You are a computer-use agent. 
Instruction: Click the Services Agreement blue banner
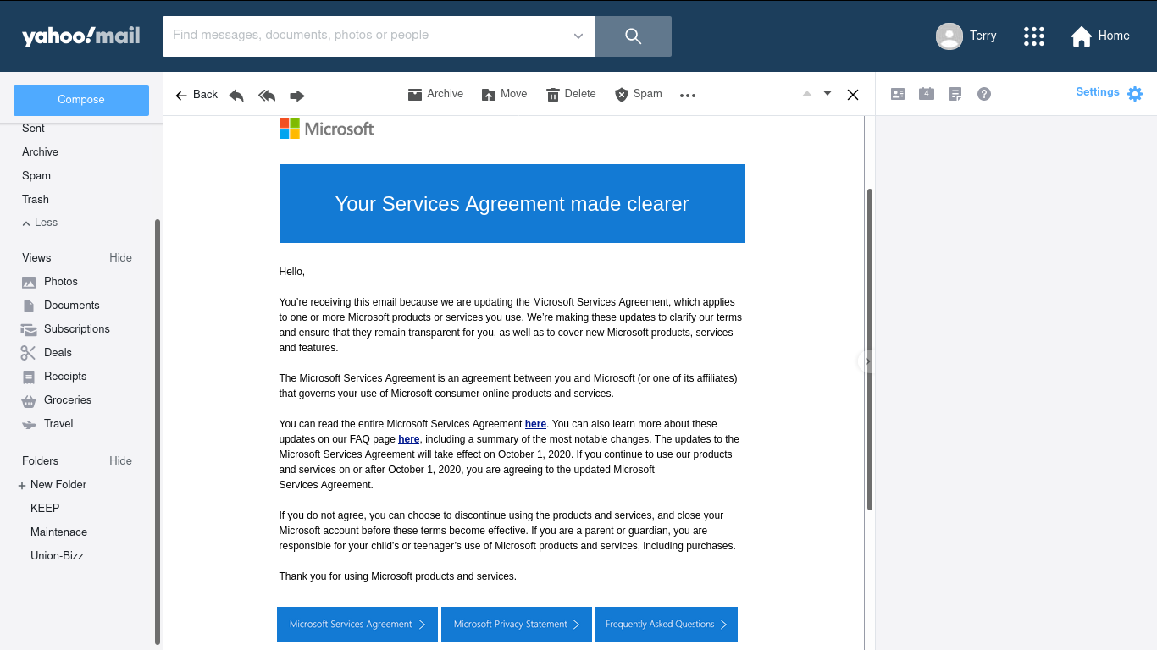(512, 203)
